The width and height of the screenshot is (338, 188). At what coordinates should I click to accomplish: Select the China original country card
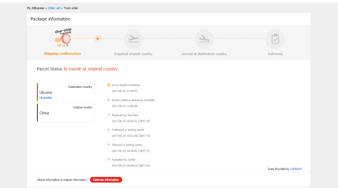click(x=66, y=112)
